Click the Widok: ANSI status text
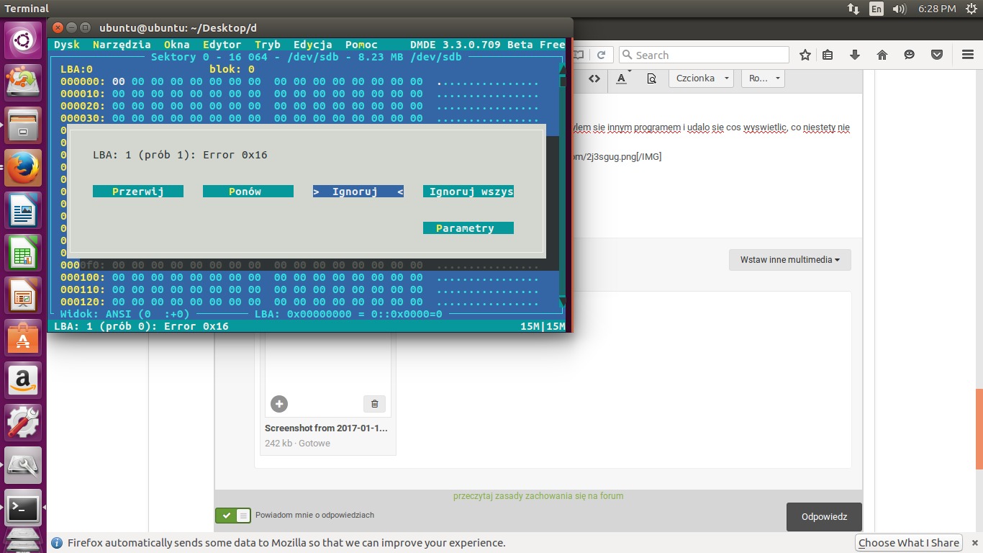This screenshot has width=983, height=553. (x=124, y=314)
